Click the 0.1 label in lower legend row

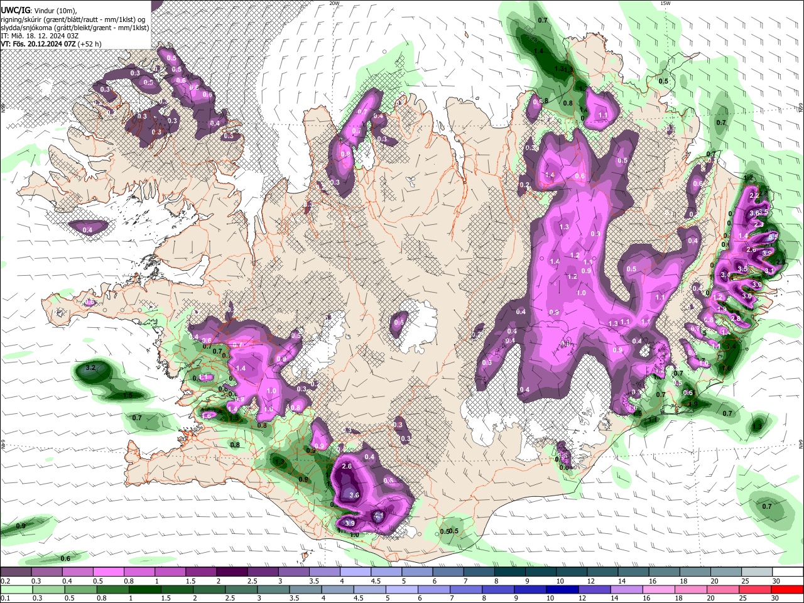(6, 598)
